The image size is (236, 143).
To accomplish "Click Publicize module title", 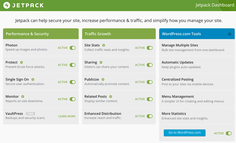I will 92,79.
